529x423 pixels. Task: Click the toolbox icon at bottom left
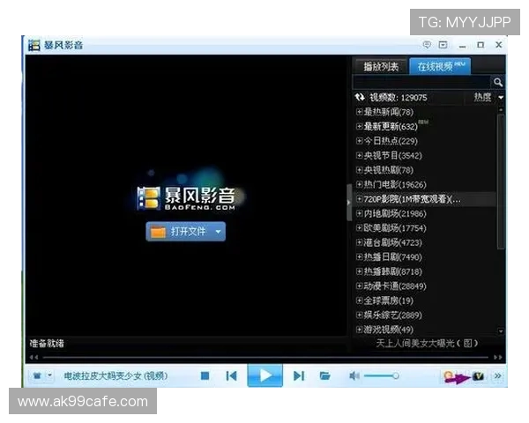point(37,375)
